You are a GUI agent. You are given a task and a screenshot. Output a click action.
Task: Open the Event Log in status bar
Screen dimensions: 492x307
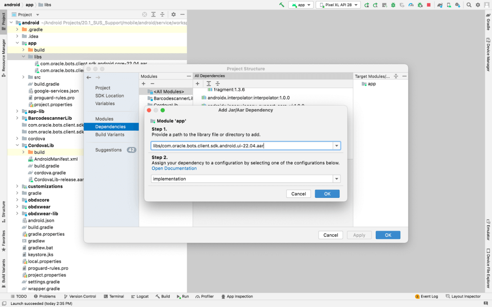pos(426,296)
